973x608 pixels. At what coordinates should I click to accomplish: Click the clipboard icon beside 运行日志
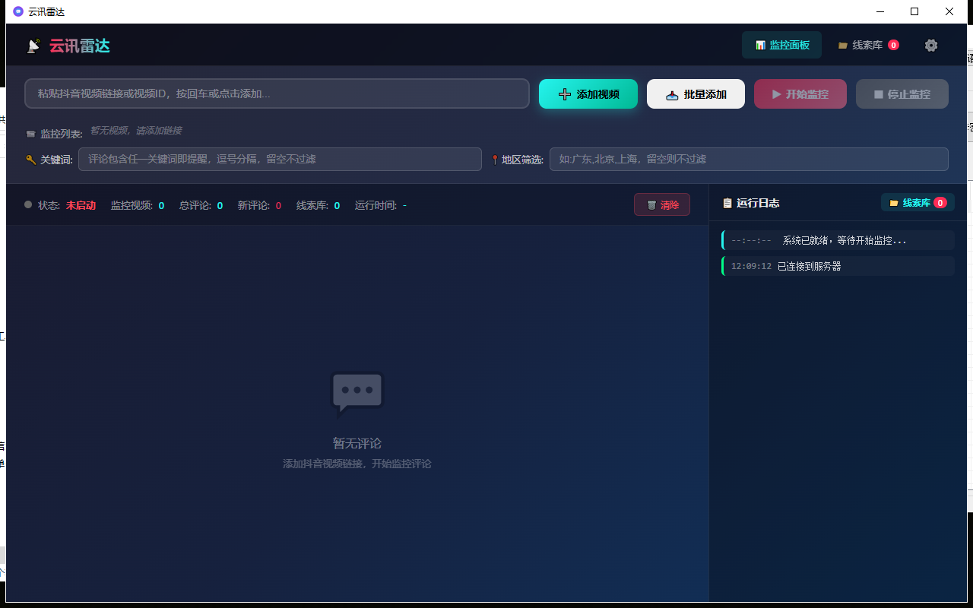727,203
